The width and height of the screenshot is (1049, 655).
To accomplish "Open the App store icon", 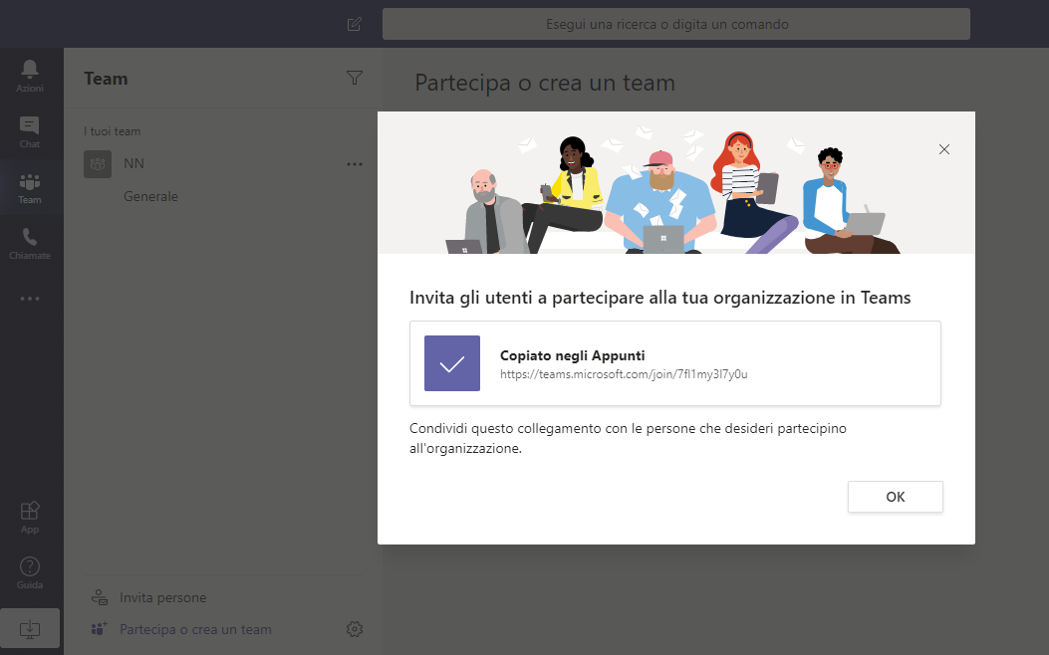I will pyautogui.click(x=30, y=518).
